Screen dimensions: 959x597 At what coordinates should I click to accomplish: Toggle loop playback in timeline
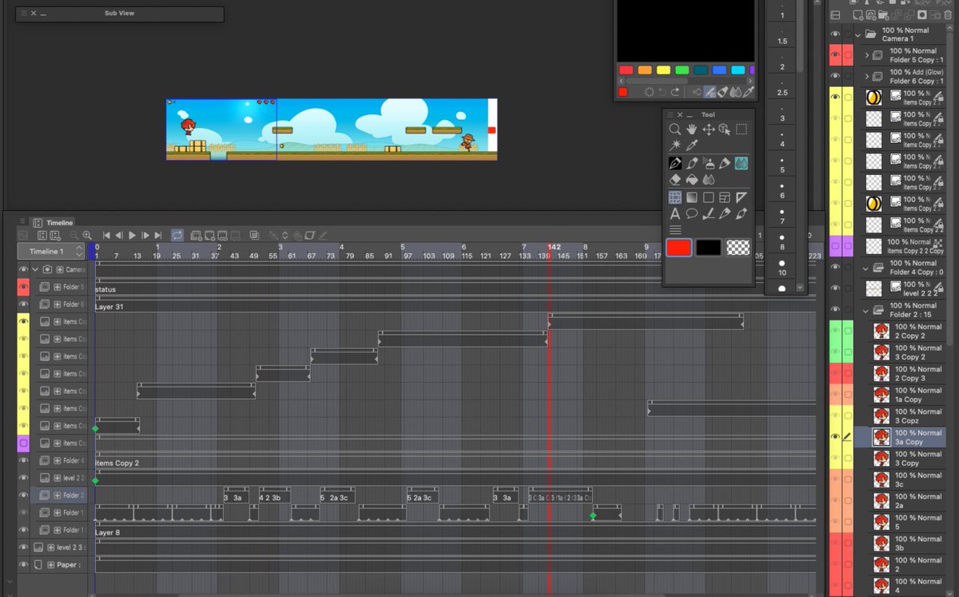click(177, 235)
